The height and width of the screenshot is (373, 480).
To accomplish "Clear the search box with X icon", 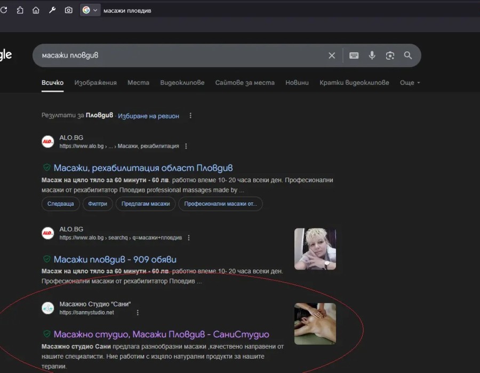I will 332,55.
